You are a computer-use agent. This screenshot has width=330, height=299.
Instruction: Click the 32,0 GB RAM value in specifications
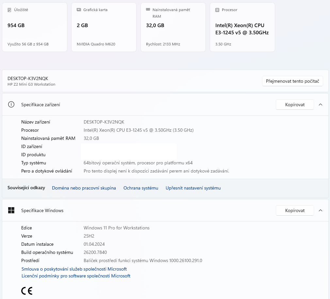point(91,138)
